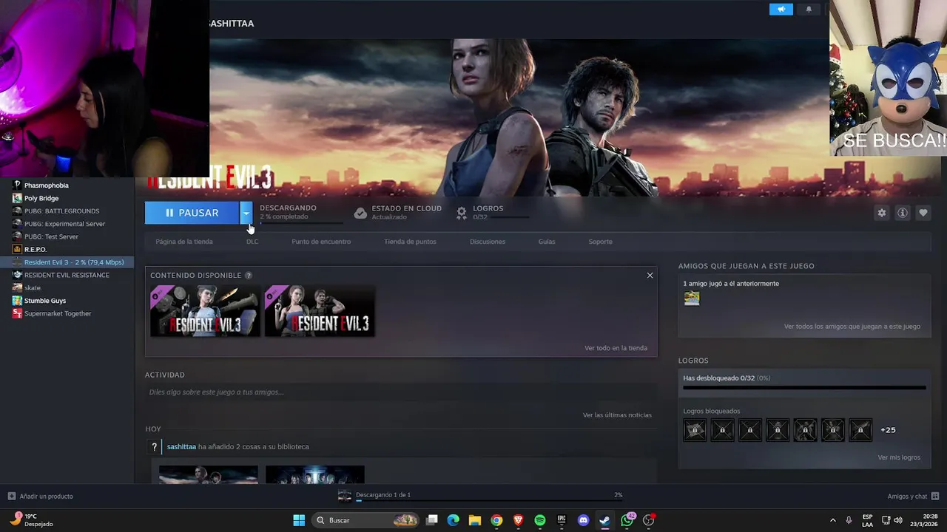Screen dimensions: 947x532
Task: Select the first locked achievement icon
Action: coord(695,429)
